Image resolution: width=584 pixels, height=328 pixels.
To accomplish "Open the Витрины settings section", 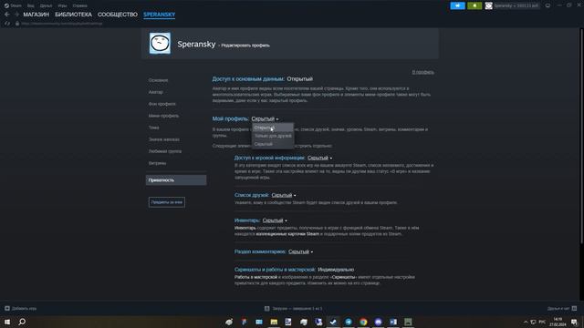I will 157,163.
